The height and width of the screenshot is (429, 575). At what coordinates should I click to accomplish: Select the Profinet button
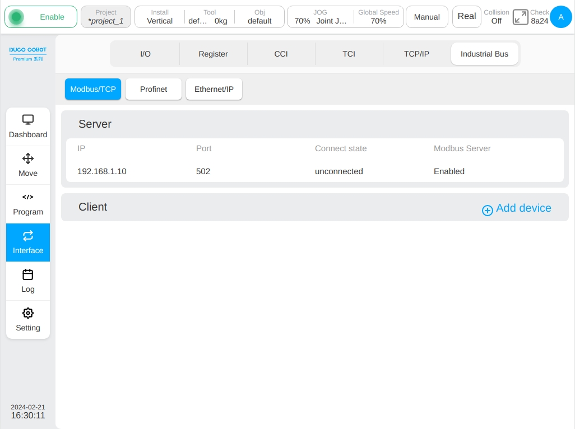click(154, 89)
